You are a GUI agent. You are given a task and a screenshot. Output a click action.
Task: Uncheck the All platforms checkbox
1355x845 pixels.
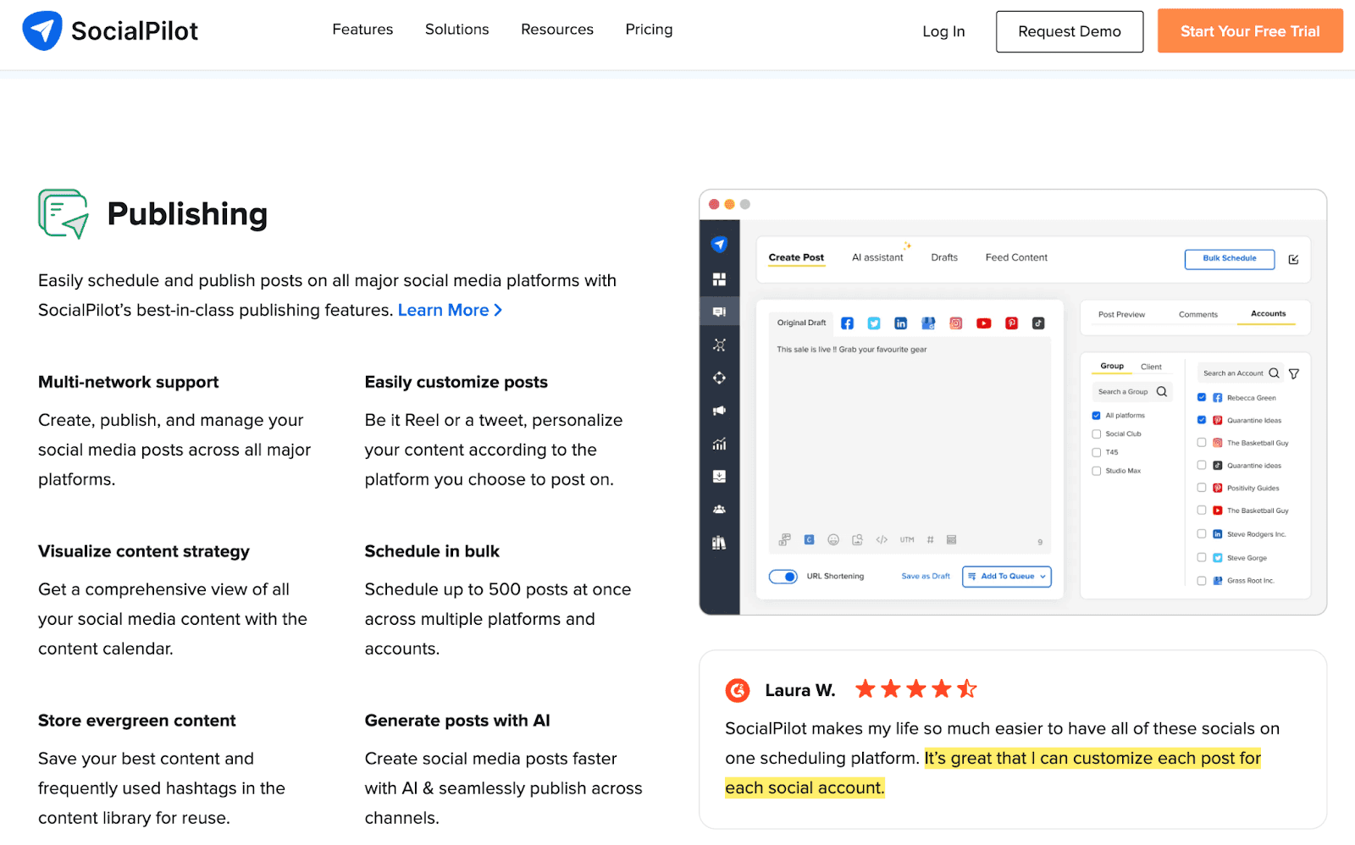tap(1096, 416)
